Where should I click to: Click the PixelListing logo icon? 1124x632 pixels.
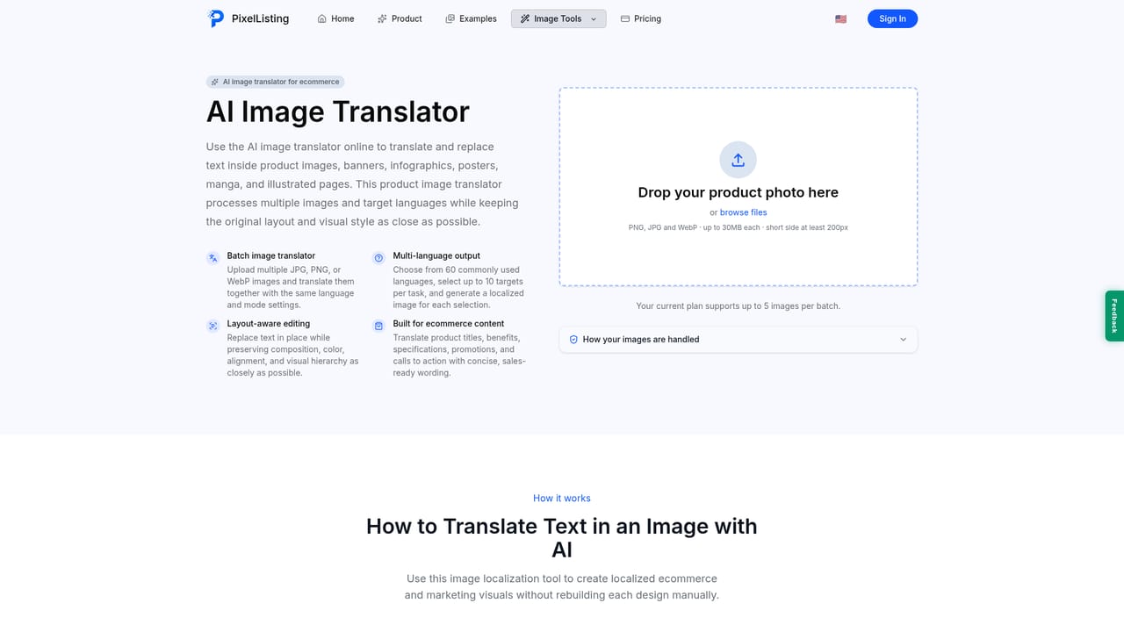(216, 18)
